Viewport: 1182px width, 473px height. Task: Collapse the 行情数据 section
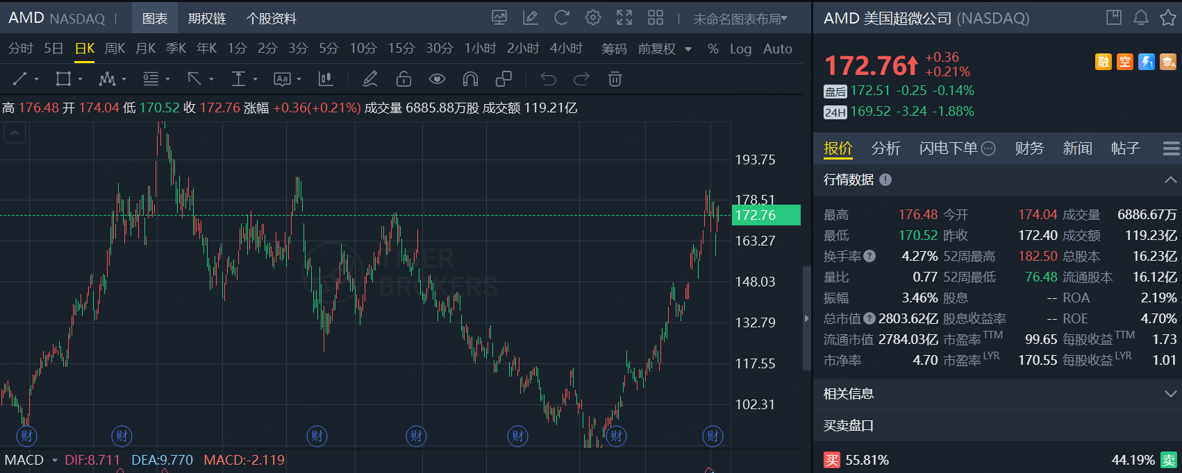tap(1169, 180)
